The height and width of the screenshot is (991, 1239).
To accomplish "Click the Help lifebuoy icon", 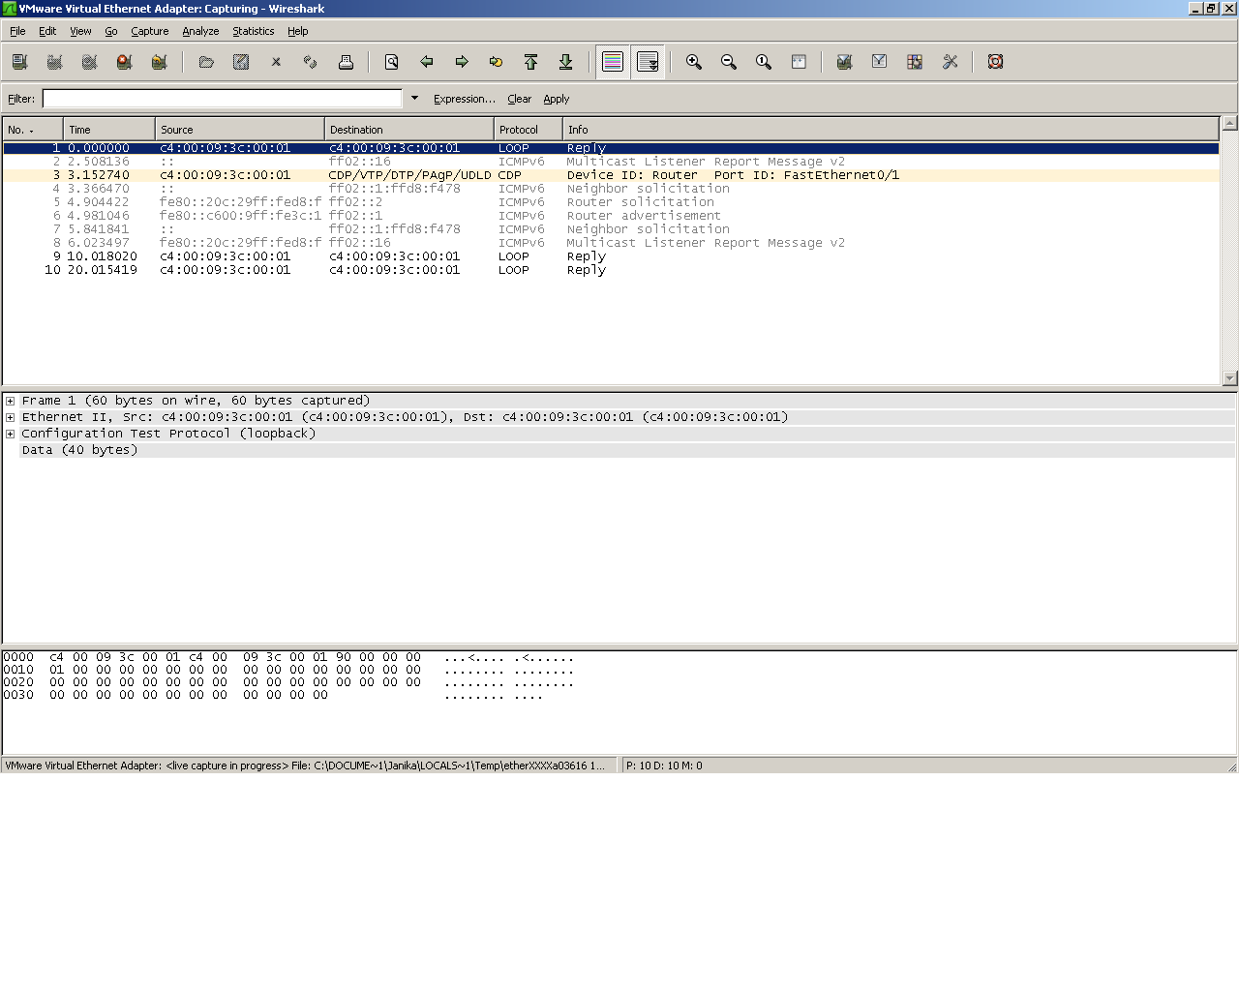I will tap(995, 62).
